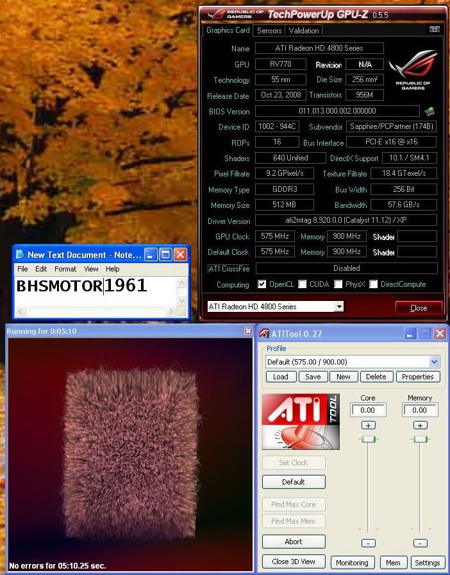Click the Delete profile button
This screenshot has height=575, width=450.
click(x=376, y=377)
